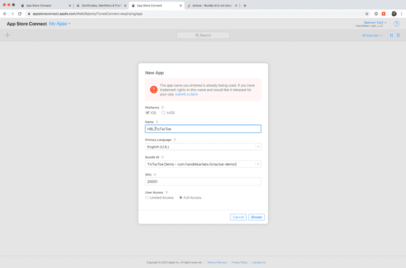Click in the Name input field
Screen dimensions: 406x268
(203, 129)
